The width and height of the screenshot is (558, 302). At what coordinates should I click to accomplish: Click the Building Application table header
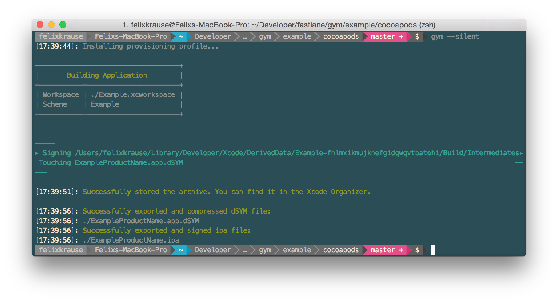[x=107, y=75]
